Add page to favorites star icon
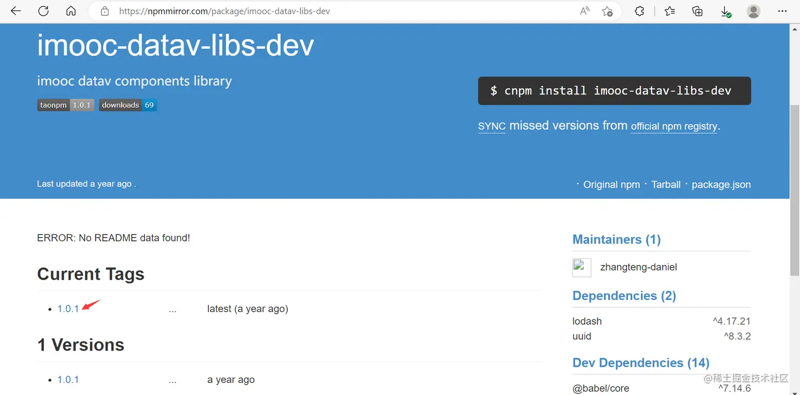This screenshot has height=395, width=800. pyautogui.click(x=607, y=11)
